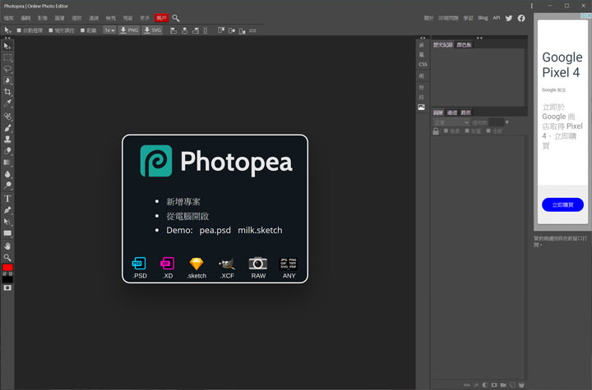Open the red 帳戶 Account menu
The width and height of the screenshot is (592, 390).
(x=162, y=18)
